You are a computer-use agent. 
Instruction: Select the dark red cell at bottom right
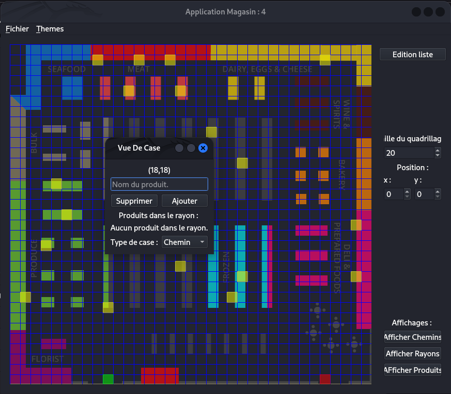click(325, 379)
